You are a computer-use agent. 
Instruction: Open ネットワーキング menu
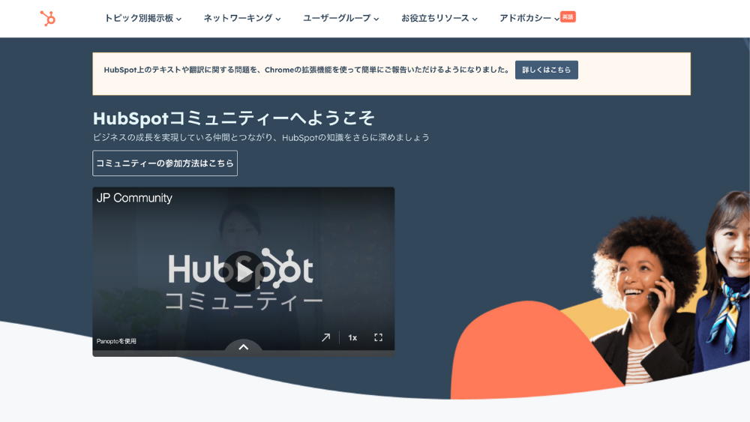(x=242, y=18)
